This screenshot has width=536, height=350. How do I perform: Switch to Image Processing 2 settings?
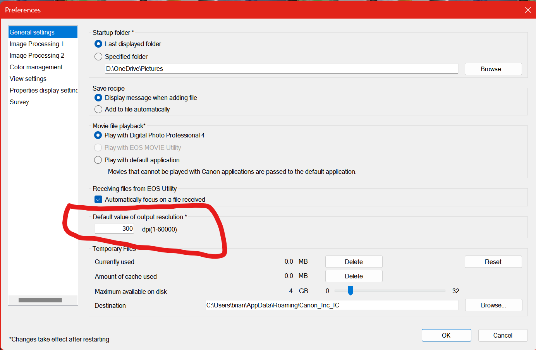tap(37, 56)
